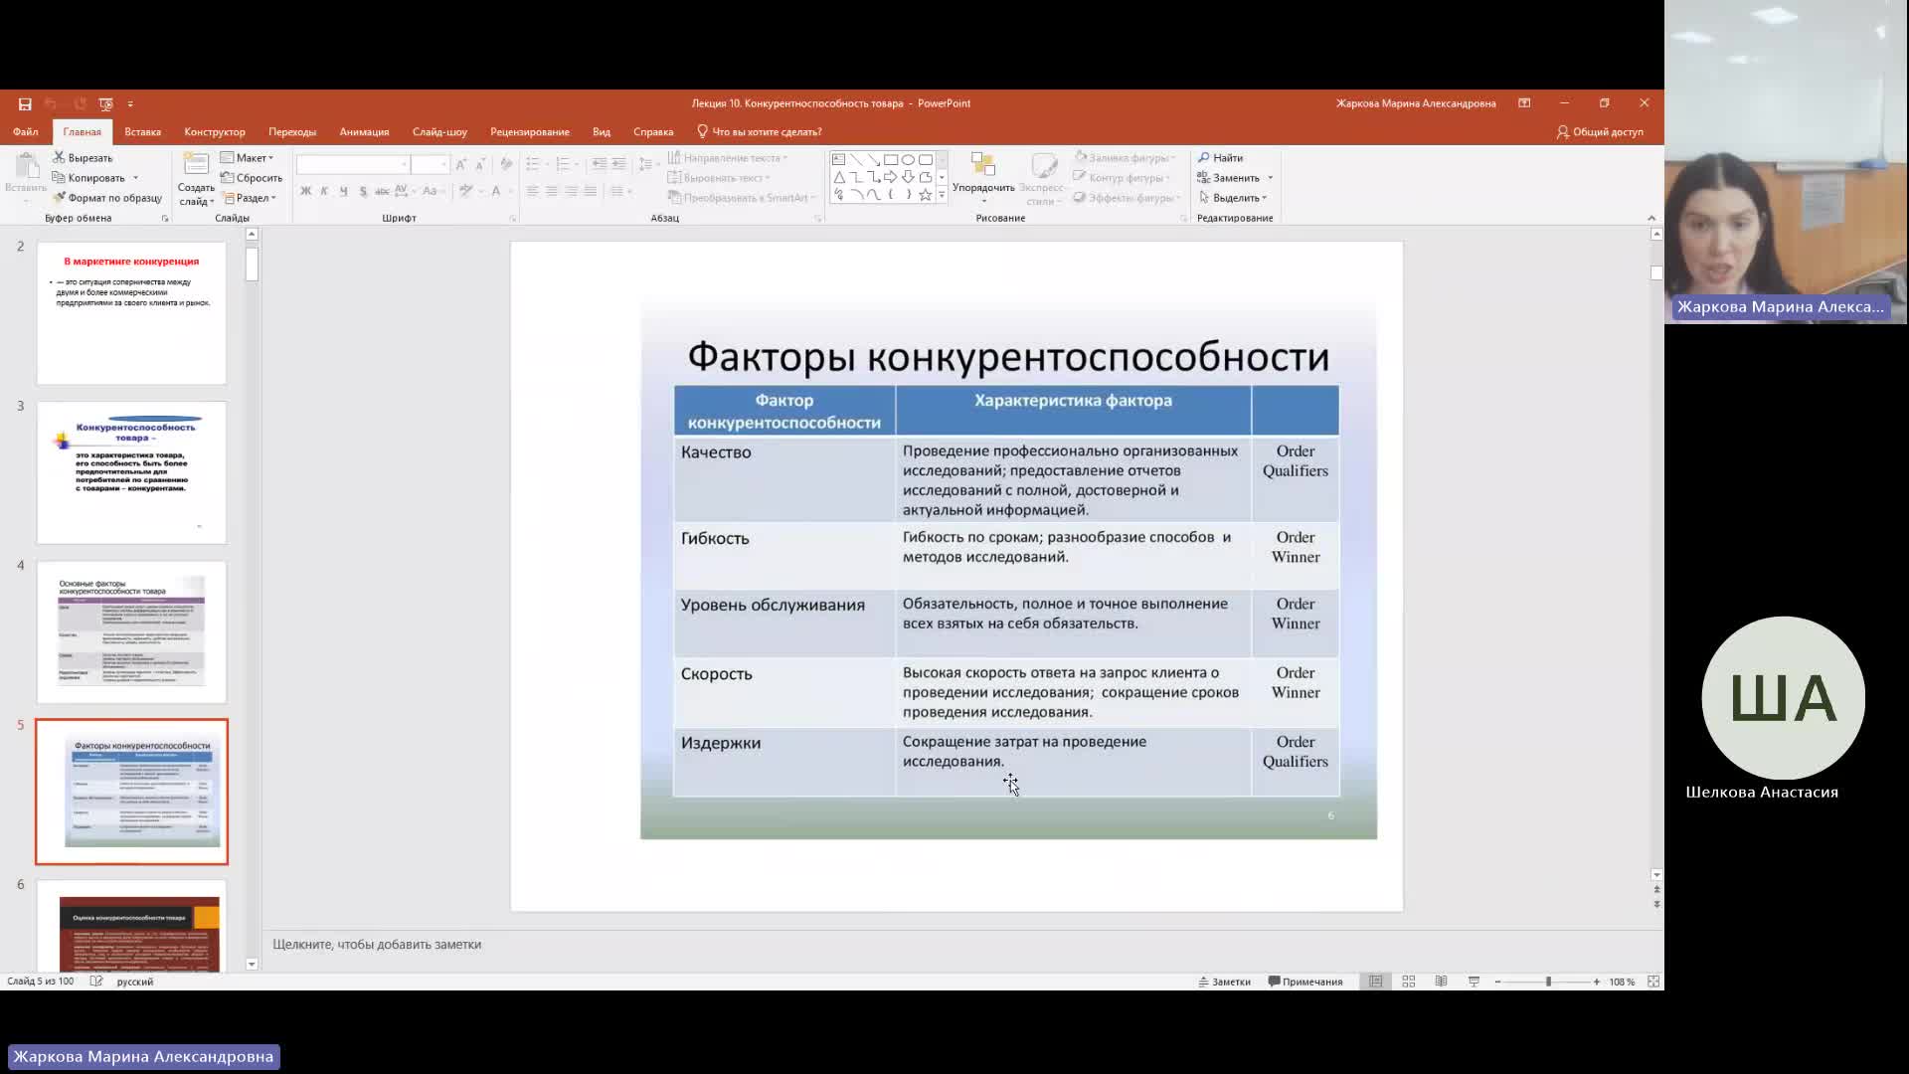Start presentation from beginning icon
Screen dimensions: 1909x1074
pyautogui.click(x=106, y=103)
